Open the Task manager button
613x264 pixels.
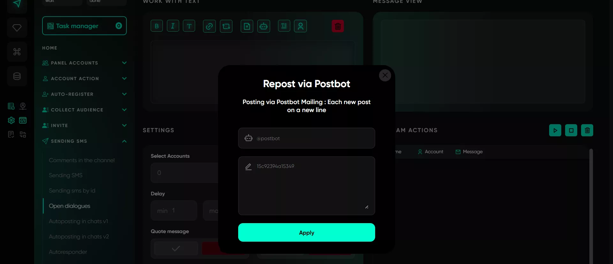pyautogui.click(x=84, y=26)
